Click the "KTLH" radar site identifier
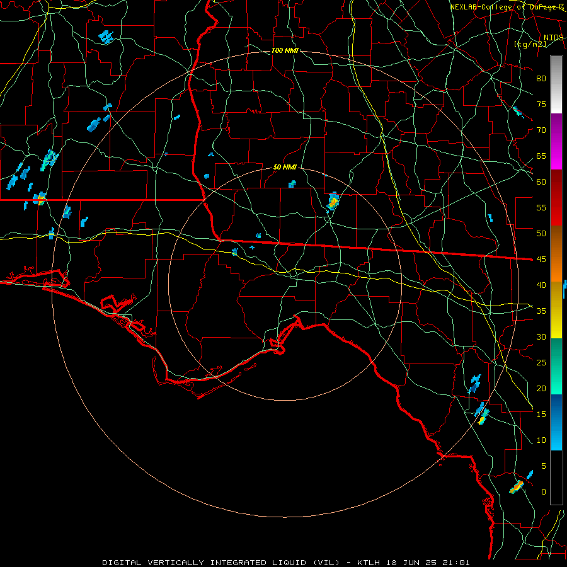The height and width of the screenshot is (567, 567). tap(370, 563)
